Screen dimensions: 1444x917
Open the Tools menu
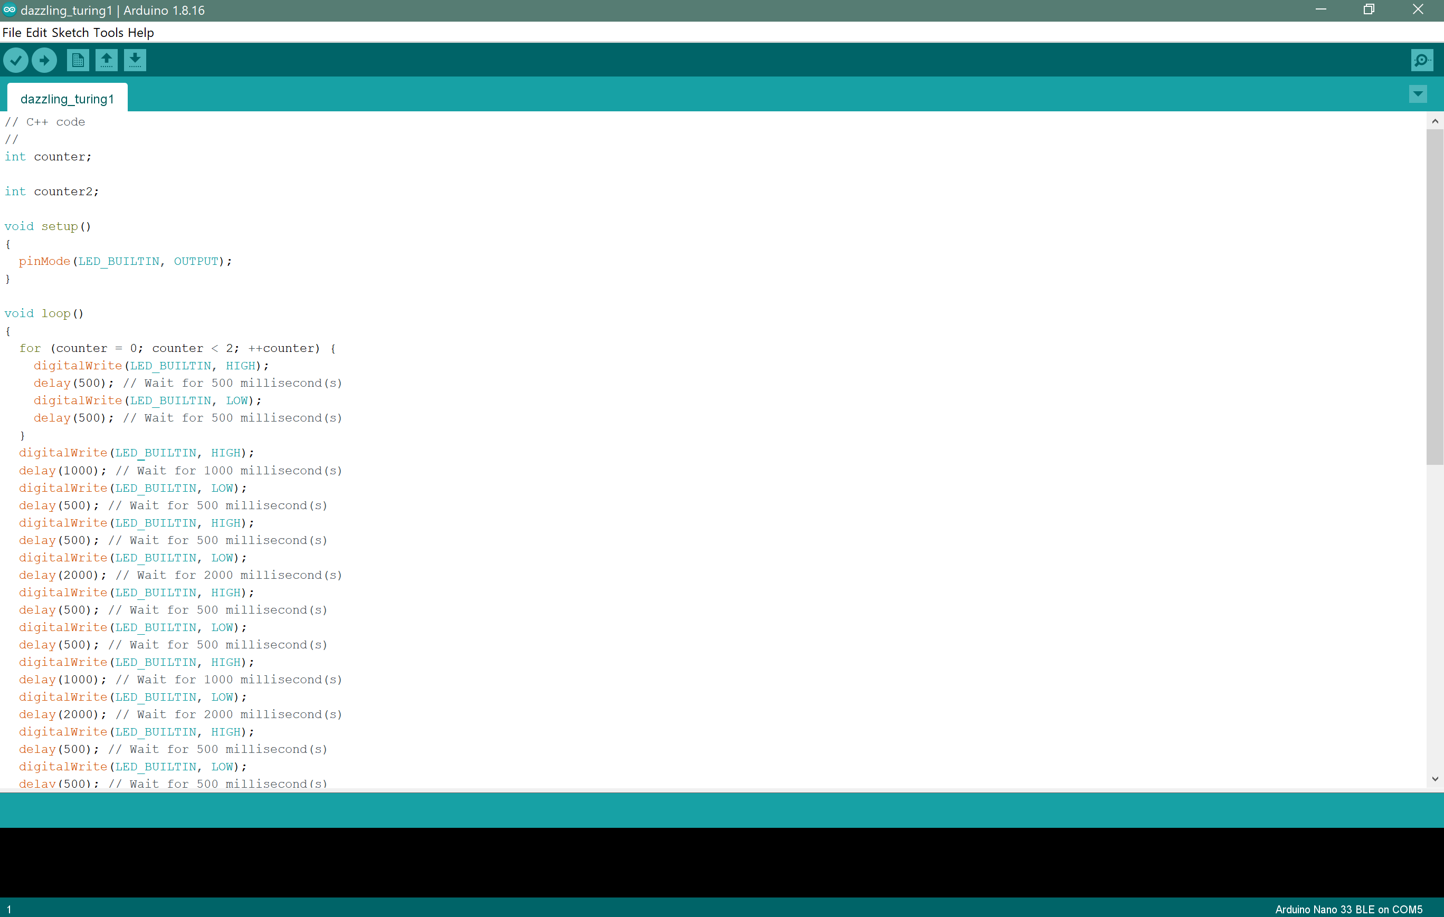[109, 32]
